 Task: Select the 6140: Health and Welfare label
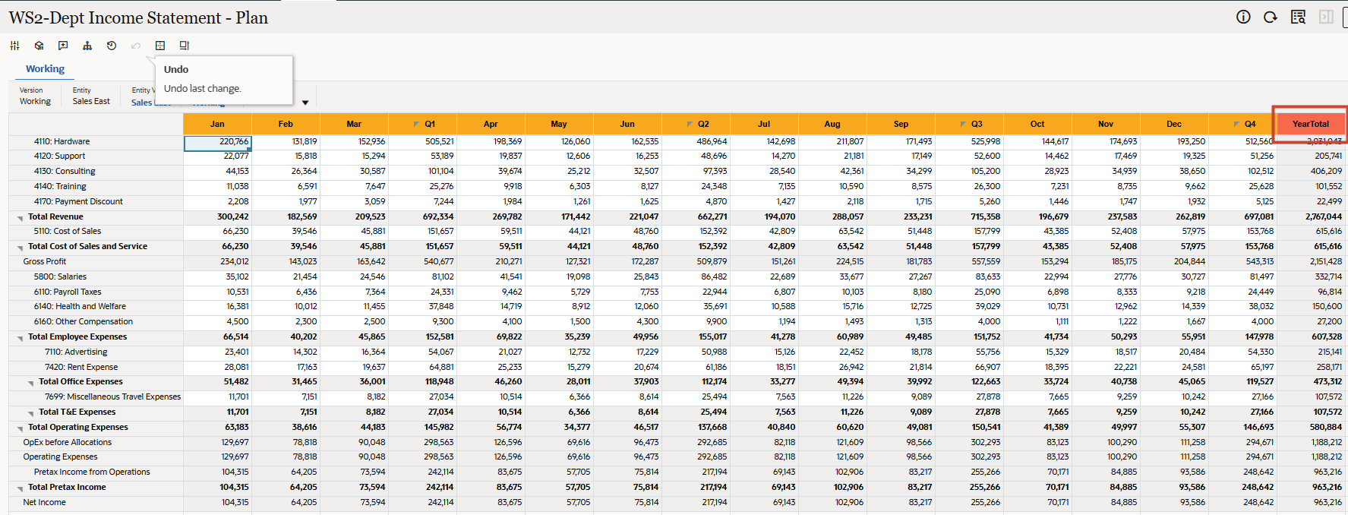click(80, 306)
